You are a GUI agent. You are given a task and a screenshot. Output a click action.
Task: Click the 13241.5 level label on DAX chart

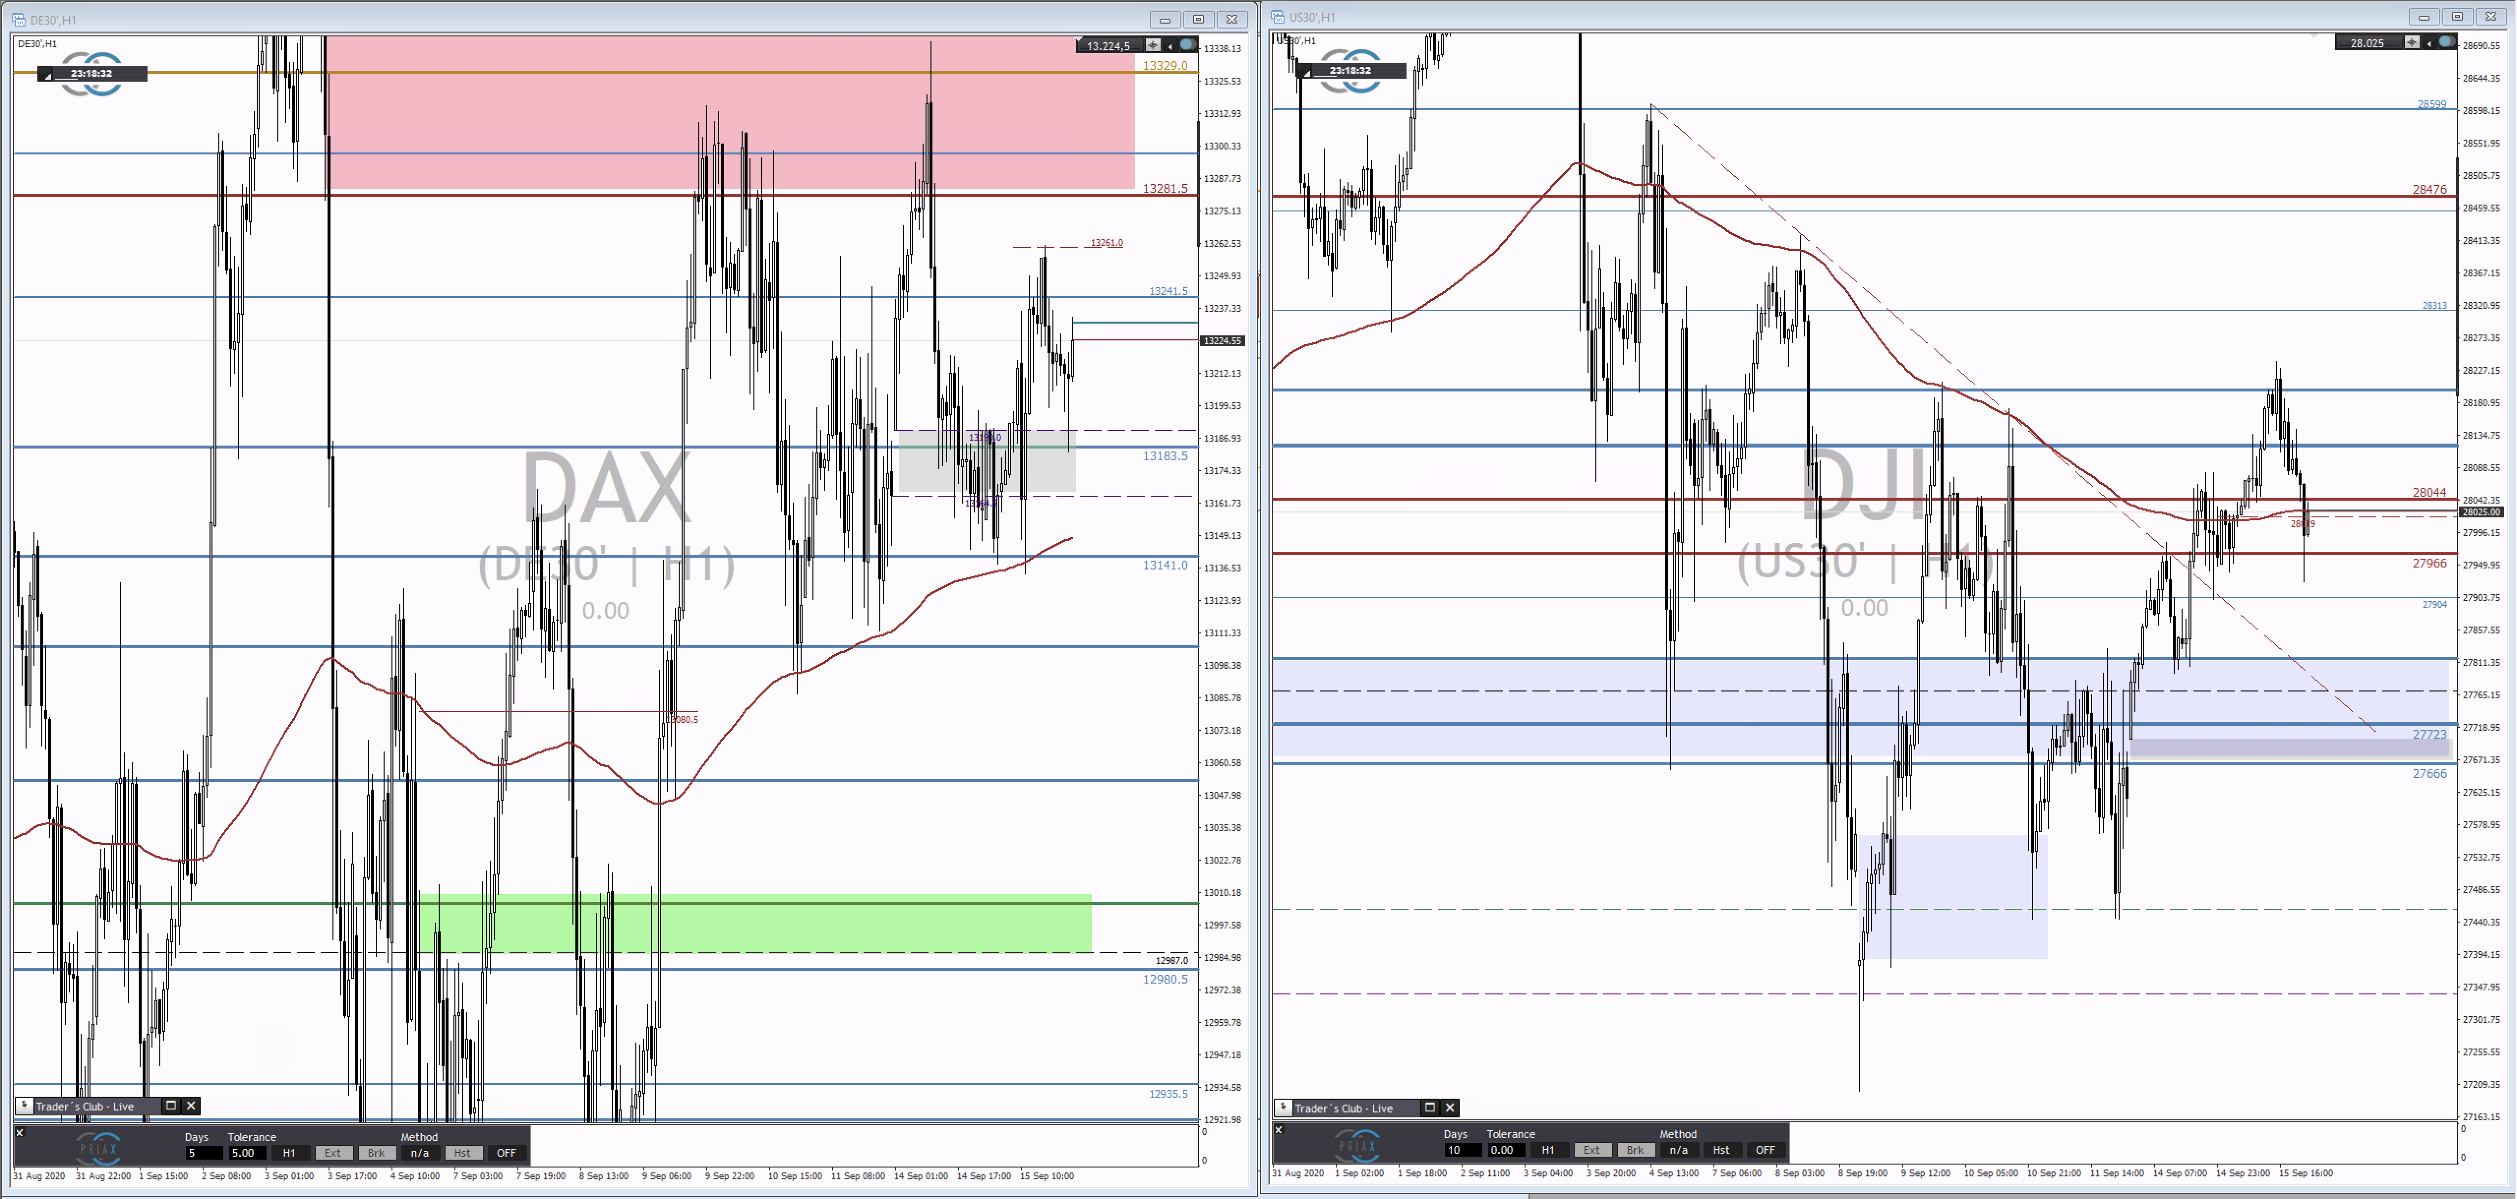pos(1169,291)
